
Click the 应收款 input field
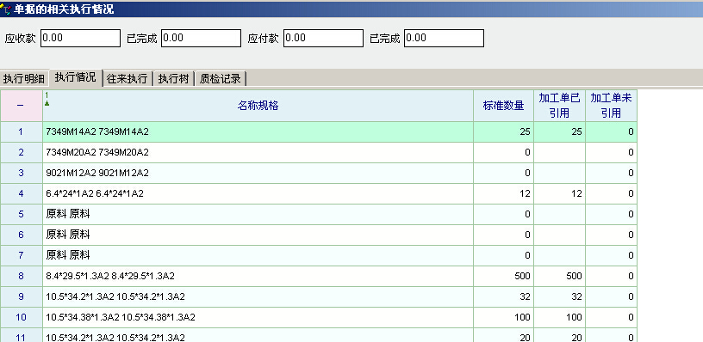point(81,38)
